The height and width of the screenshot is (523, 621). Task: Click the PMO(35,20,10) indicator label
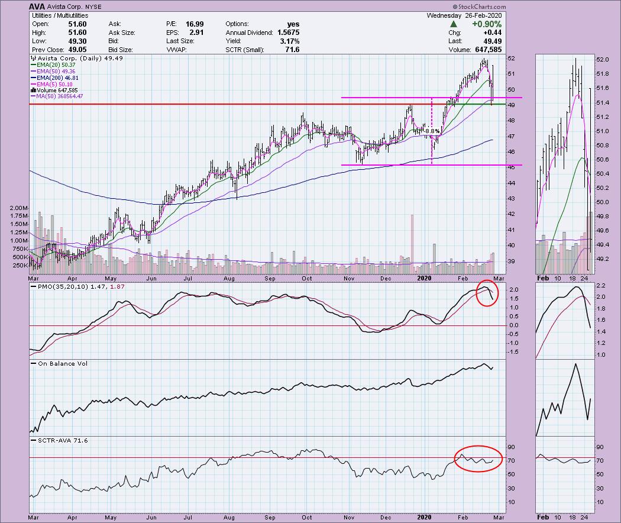pyautogui.click(x=63, y=286)
